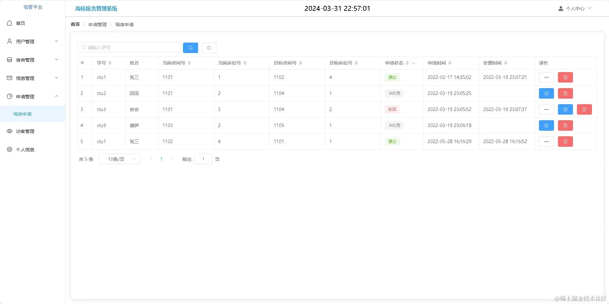Click page number 1 in pagination

coord(161,159)
